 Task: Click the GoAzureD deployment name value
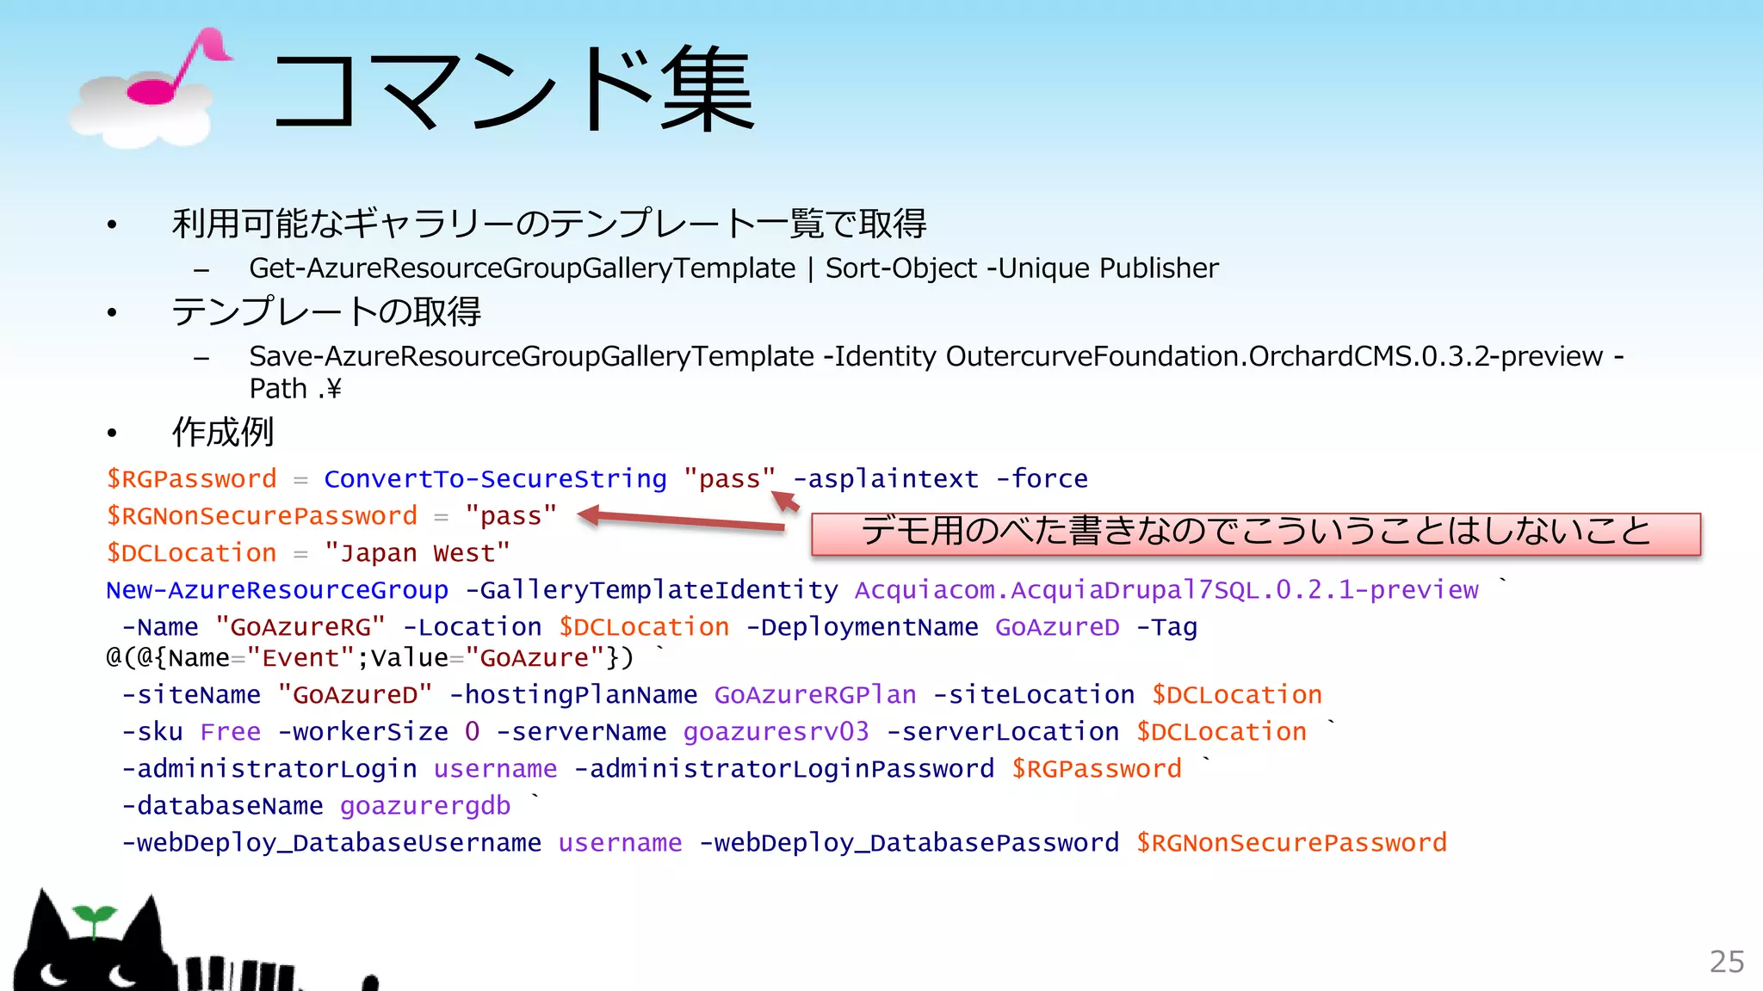click(x=1057, y=627)
